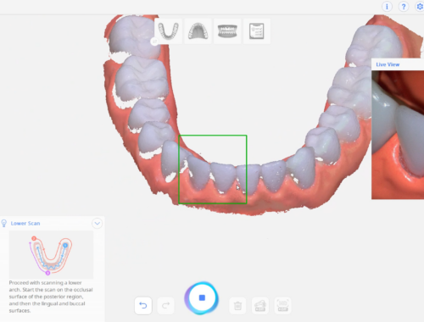This screenshot has height=322, width=424.
Task: Collapse the Lower Scan guide panel
Action: tap(98, 224)
